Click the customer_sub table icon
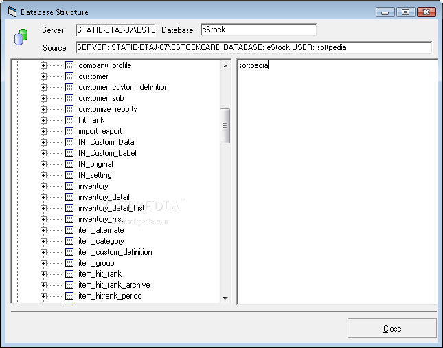The height and width of the screenshot is (348, 443). pyautogui.click(x=69, y=99)
